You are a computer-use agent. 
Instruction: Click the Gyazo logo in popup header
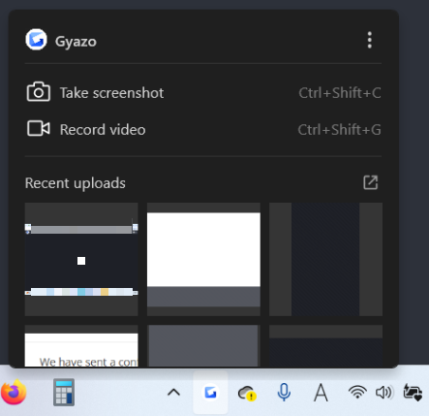click(36, 40)
